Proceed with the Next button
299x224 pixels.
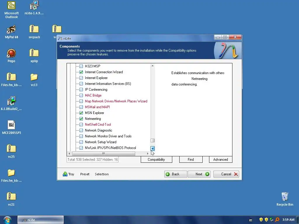199,174
